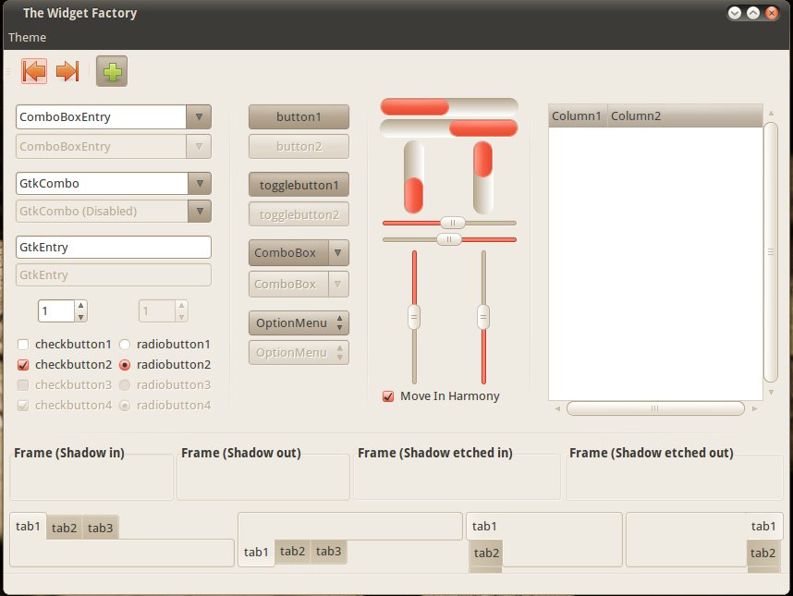Increase the enabled spin button value
The height and width of the screenshot is (596, 793).
coord(81,305)
